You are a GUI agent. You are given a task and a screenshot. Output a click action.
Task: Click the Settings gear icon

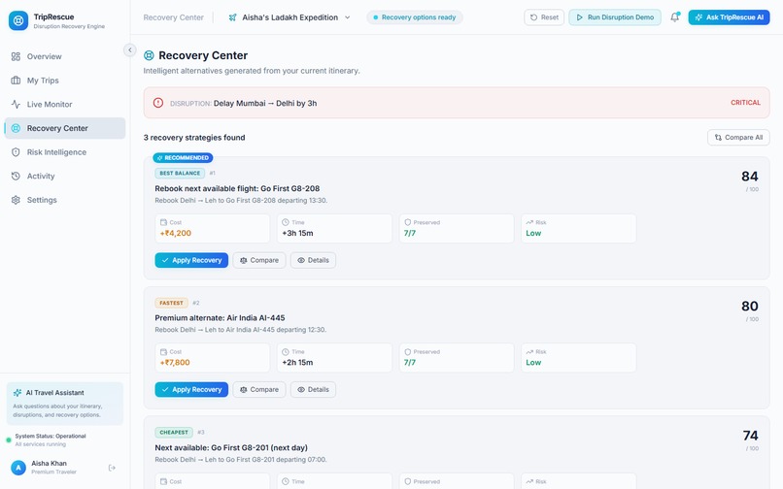[x=16, y=200]
